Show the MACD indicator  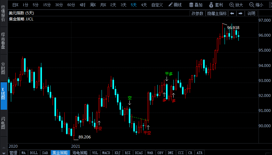(106, 153)
